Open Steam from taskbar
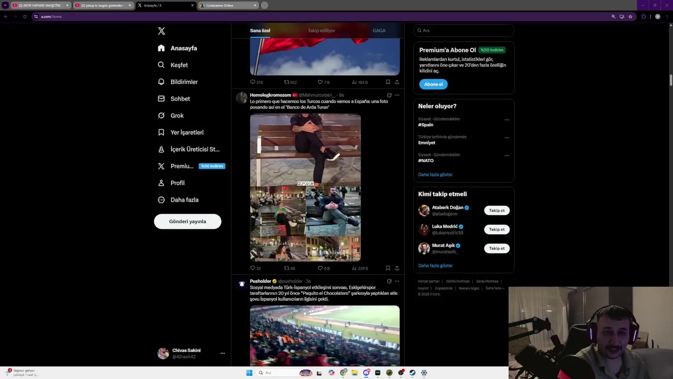The height and width of the screenshot is (379, 673). pyautogui.click(x=412, y=373)
